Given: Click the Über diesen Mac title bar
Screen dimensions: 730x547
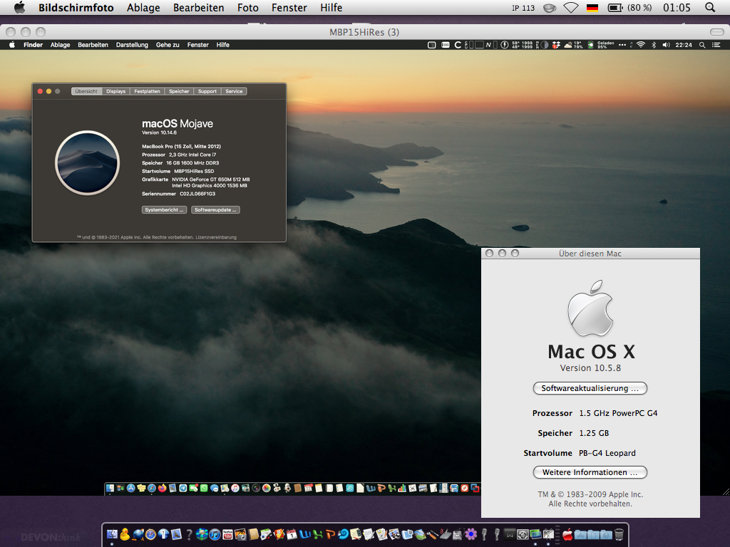Looking at the screenshot, I should point(590,254).
